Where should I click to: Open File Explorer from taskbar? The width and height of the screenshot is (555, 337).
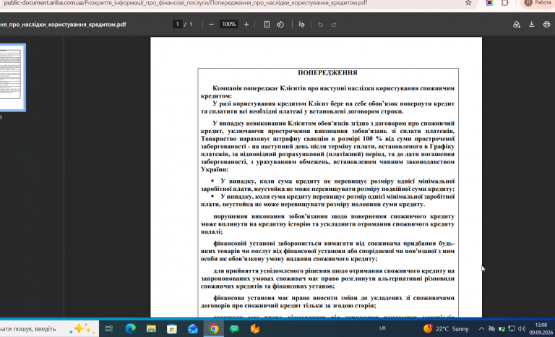[x=151, y=328]
